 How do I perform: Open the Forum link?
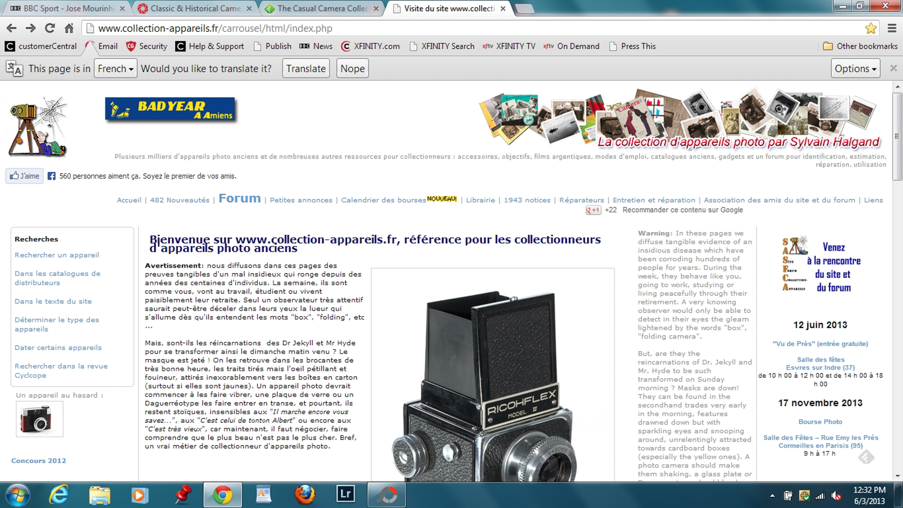[x=240, y=198]
